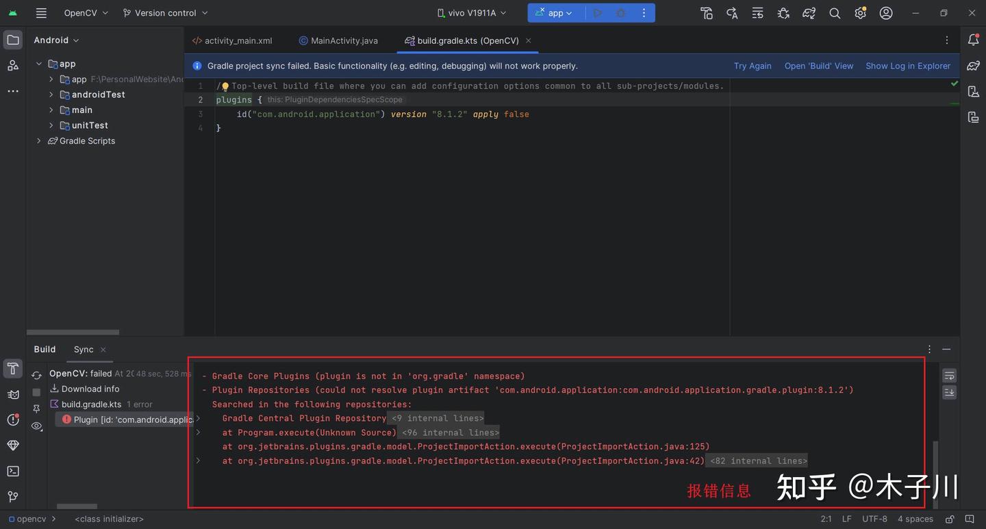Click the Try Again link
Screen dimensions: 986x529
coord(753,66)
